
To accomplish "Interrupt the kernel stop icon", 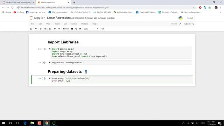I will click(72, 29).
